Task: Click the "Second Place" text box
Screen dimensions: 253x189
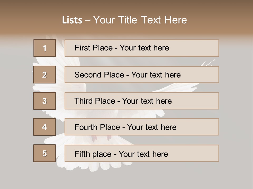Action: click(142, 75)
